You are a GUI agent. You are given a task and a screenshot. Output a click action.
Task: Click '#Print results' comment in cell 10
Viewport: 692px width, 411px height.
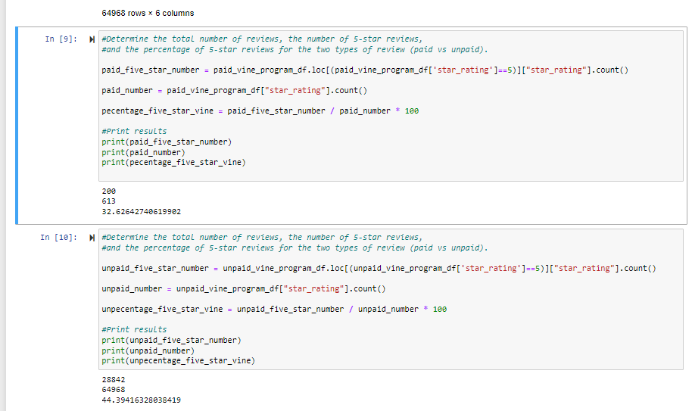pyautogui.click(x=134, y=330)
